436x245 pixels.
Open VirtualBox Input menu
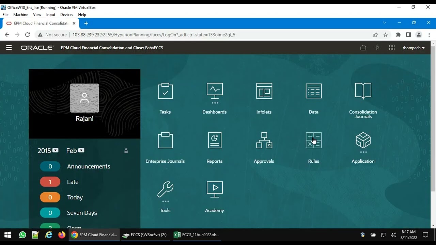[x=51, y=15]
